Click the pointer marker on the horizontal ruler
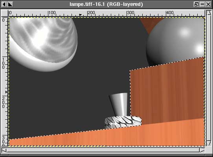The height and width of the screenshot is (157, 213). tap(81, 15)
